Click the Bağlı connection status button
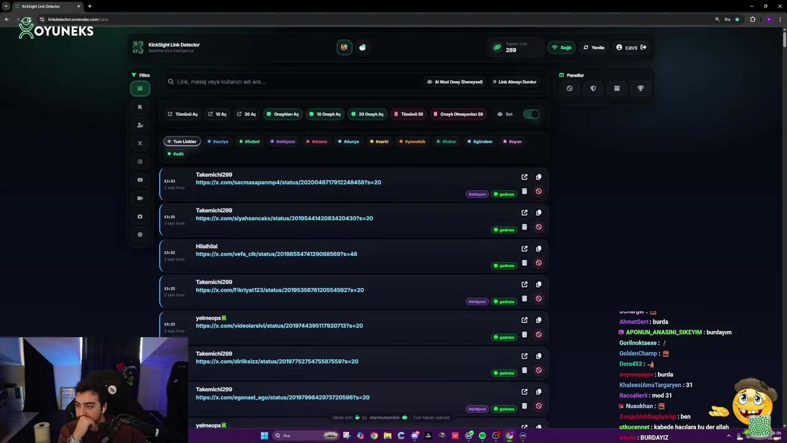 [x=561, y=47]
